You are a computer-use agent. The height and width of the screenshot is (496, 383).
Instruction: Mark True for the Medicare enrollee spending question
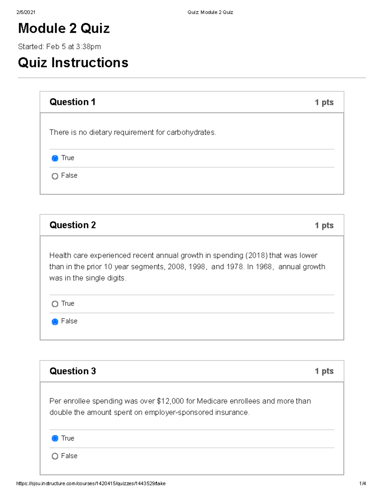[55, 438]
